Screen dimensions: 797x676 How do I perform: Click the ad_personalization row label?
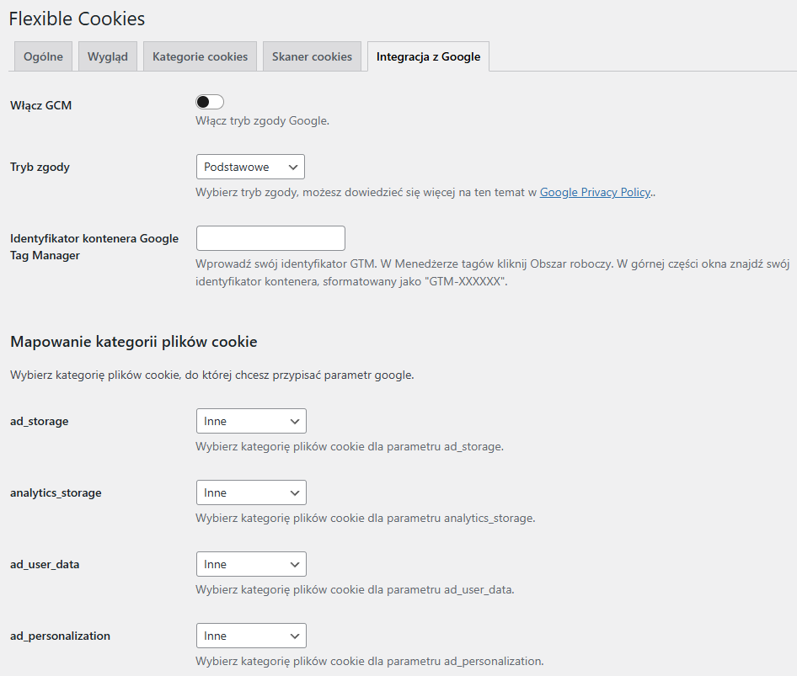coord(60,636)
